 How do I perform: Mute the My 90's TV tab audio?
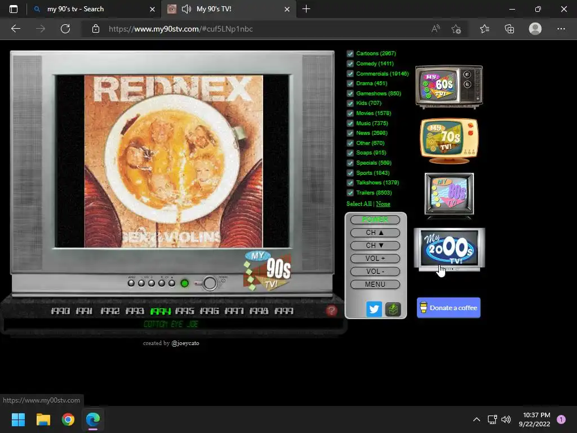click(x=186, y=9)
